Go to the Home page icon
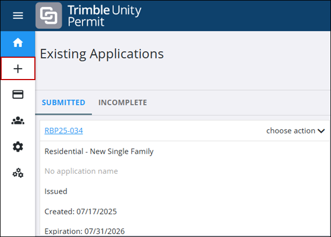Image resolution: width=331 pixels, height=237 pixels. click(x=18, y=42)
